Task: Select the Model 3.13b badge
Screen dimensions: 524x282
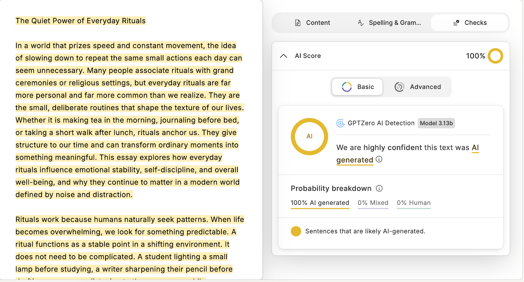Action: (436, 123)
